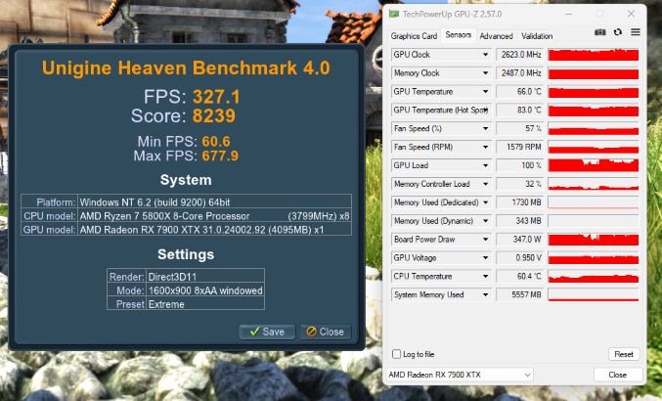Open the CPU Temperature sensor dropdown

[486, 277]
